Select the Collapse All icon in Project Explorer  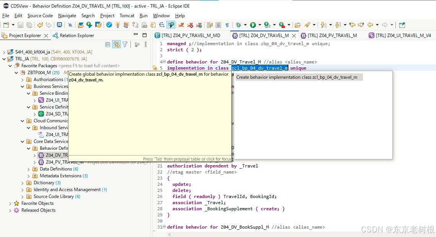[108, 44]
